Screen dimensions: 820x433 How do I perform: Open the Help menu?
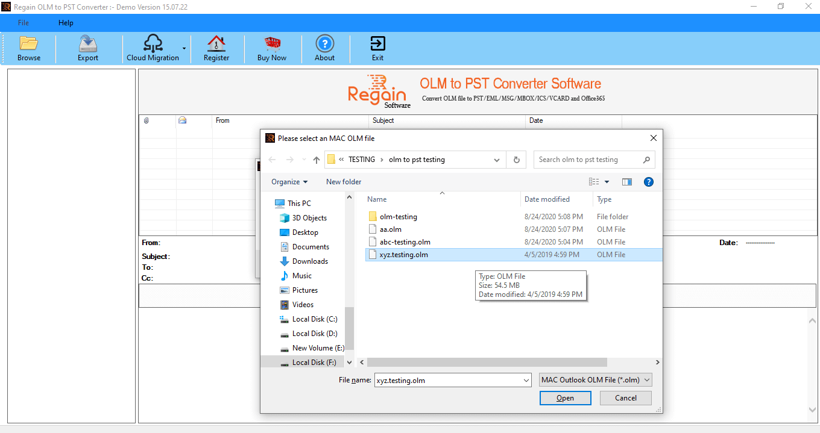coord(65,22)
